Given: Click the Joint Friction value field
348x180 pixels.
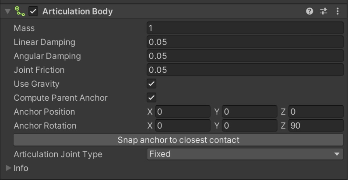Looking at the screenshot, I should pyautogui.click(x=245, y=70).
